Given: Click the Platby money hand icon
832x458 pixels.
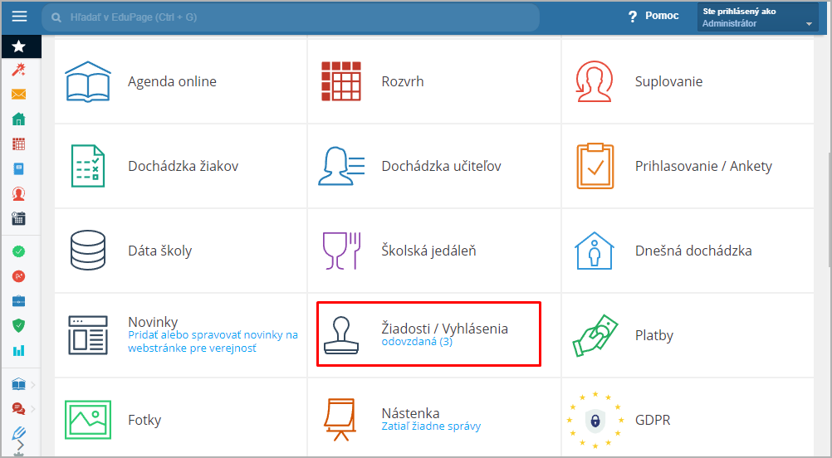Looking at the screenshot, I should point(595,335).
